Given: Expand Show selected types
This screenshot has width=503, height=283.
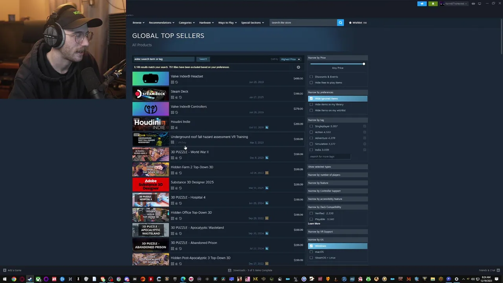Looking at the screenshot, I should (x=338, y=167).
